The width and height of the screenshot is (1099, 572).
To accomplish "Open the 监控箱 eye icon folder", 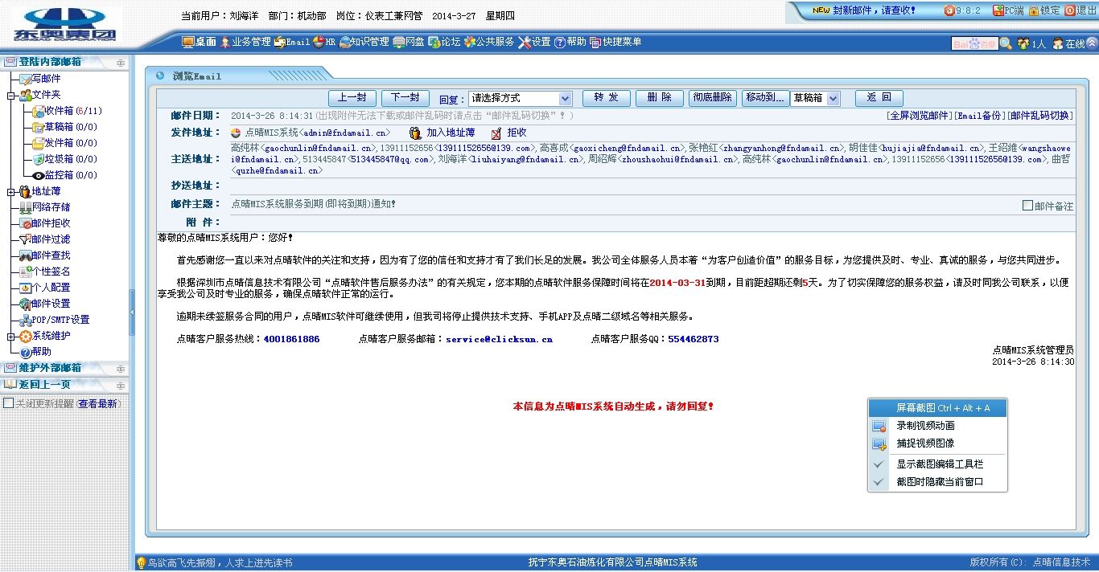I will (x=38, y=175).
